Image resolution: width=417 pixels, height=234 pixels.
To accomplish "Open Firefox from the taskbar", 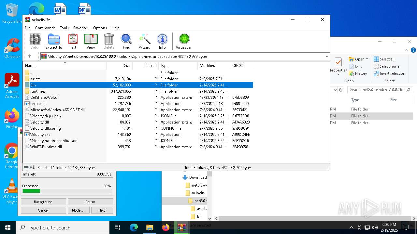I will click(x=166, y=227).
